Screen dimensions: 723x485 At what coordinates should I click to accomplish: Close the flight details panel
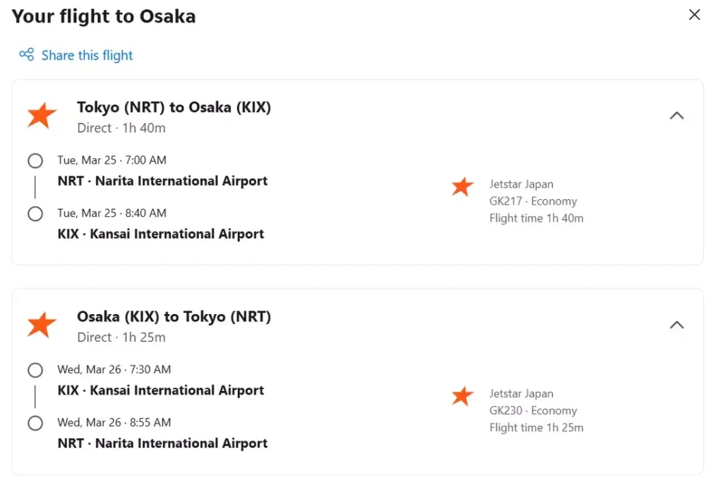pos(695,15)
